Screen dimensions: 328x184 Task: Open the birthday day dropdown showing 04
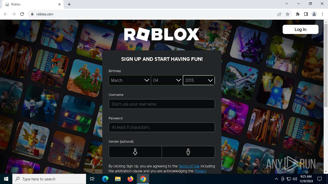pyautogui.click(x=167, y=80)
